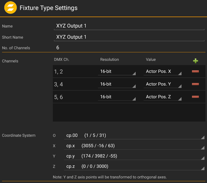Open the Y axis cp.y point dropdown

point(134,156)
